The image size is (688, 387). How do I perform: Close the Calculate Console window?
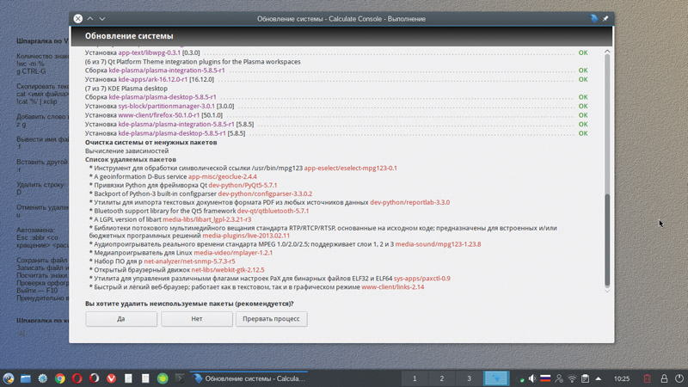(78, 18)
